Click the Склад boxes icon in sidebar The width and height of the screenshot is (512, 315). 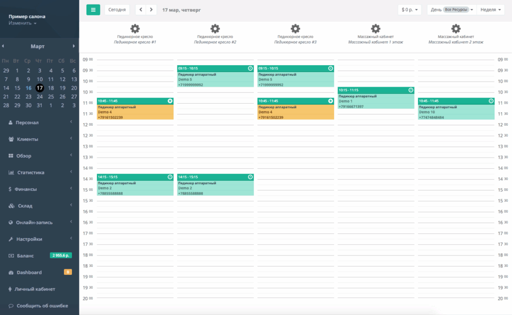click(x=11, y=206)
